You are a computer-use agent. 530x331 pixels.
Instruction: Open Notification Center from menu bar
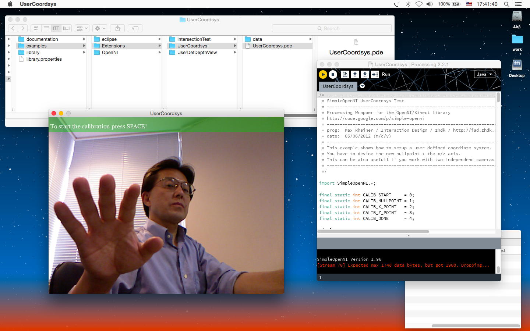pyautogui.click(x=518, y=4)
